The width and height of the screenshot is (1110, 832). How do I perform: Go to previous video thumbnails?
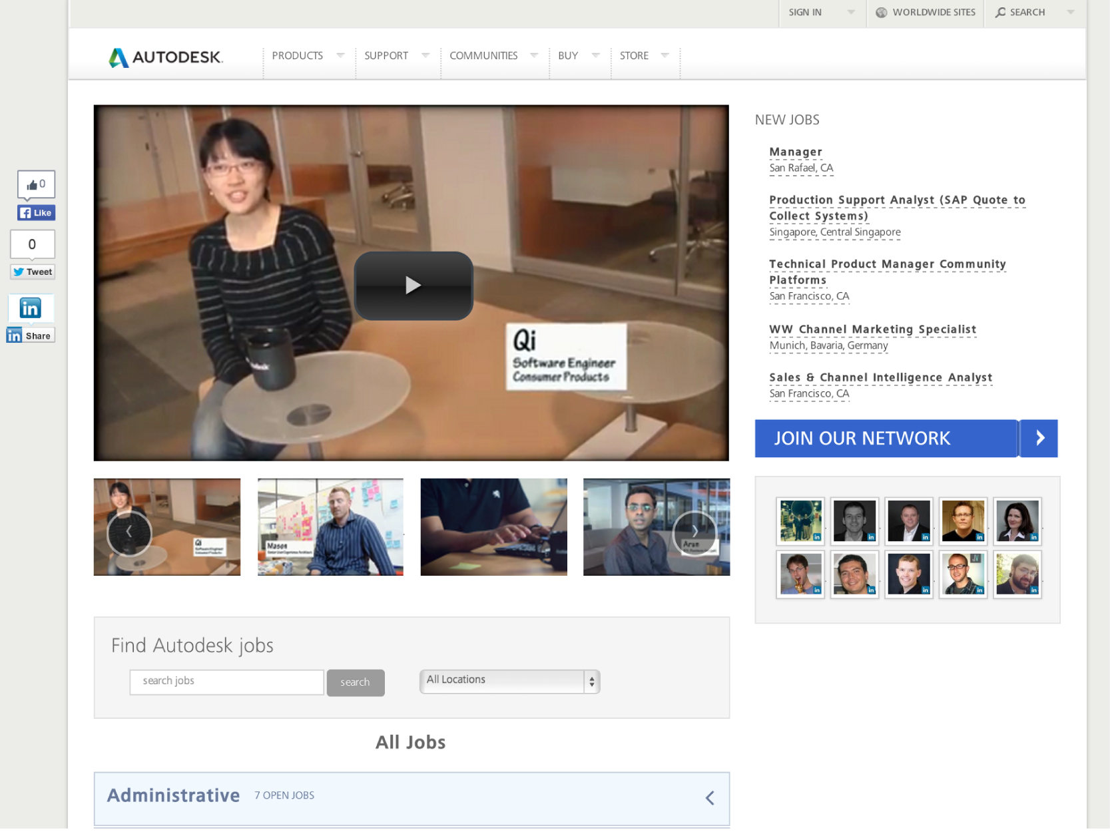tap(129, 532)
